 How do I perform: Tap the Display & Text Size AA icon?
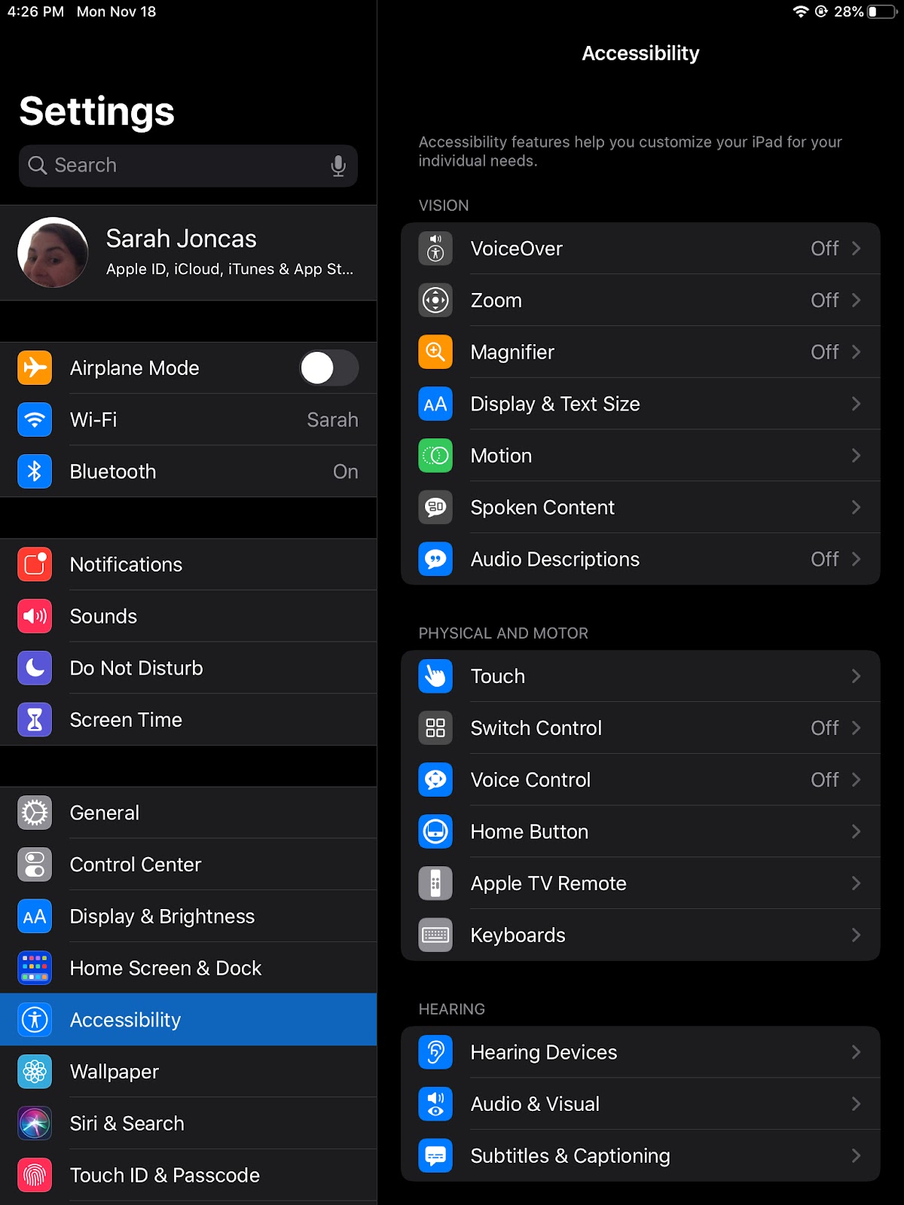point(435,404)
